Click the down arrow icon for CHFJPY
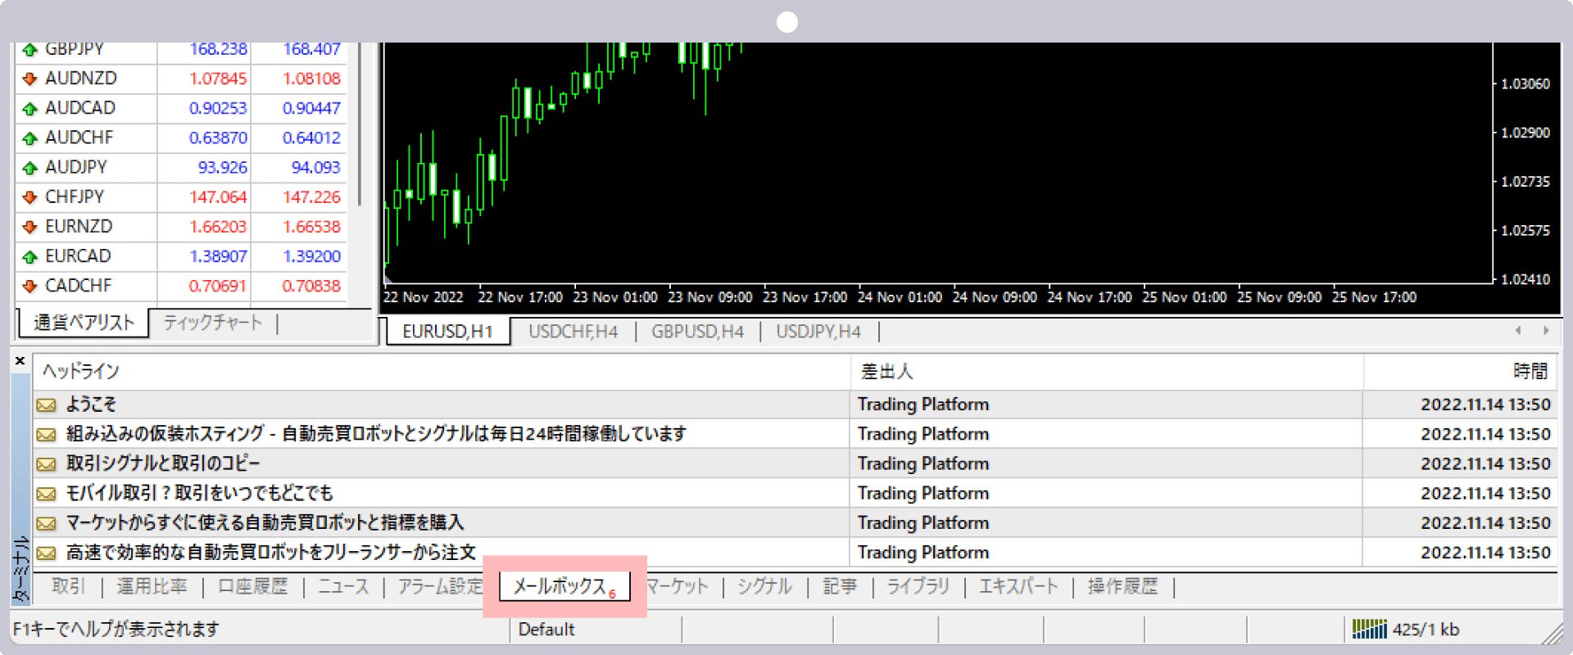The image size is (1573, 655). 30,197
